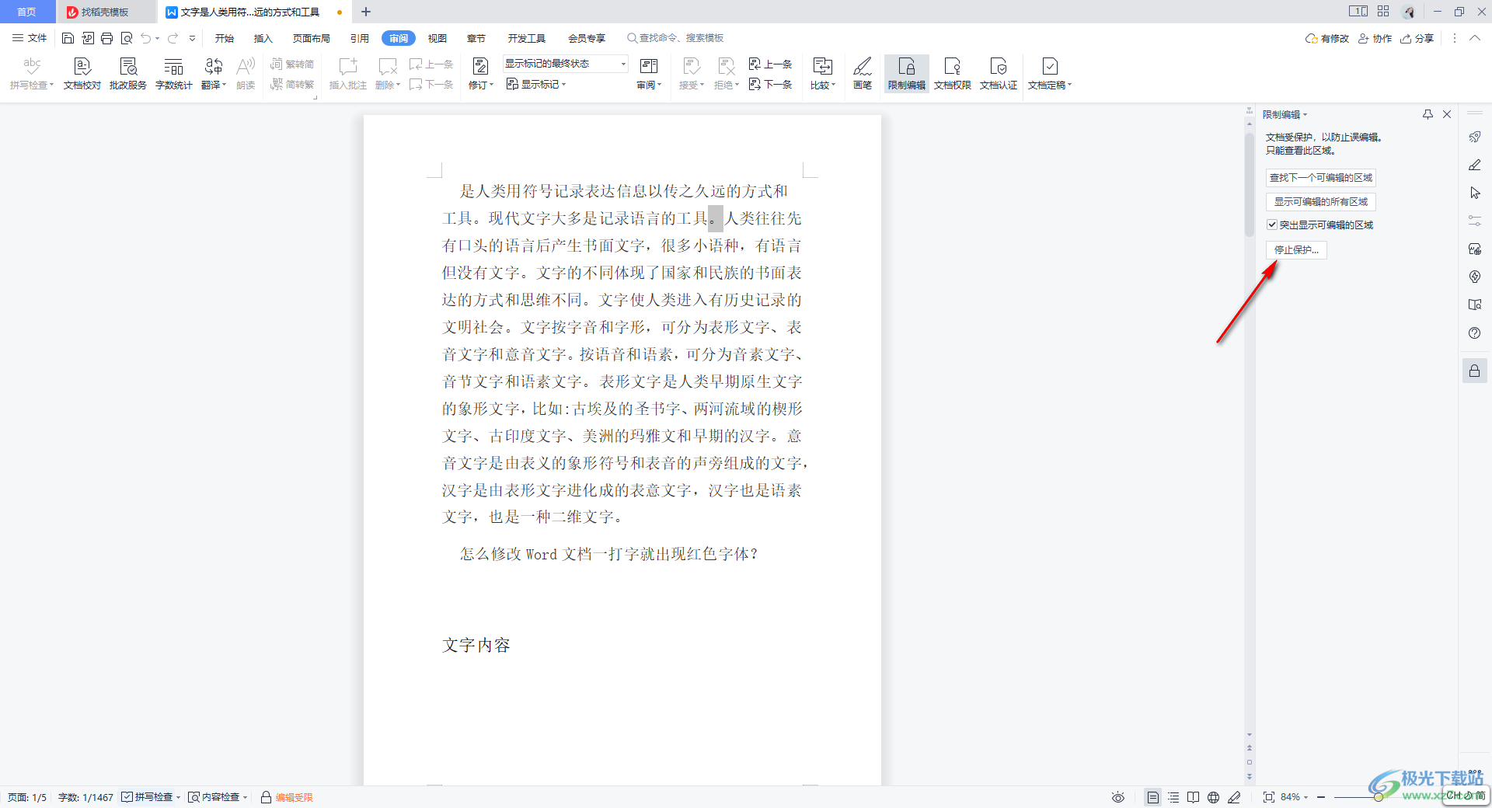The image size is (1492, 808).
Task: Toggle the 拼写检查 checkbox in status bar
Action: pyautogui.click(x=127, y=797)
